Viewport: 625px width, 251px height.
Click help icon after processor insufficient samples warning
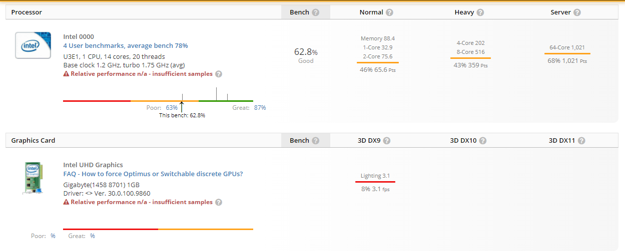[x=219, y=74]
